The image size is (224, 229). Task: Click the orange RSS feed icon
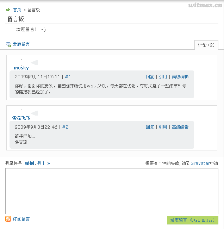coord(8,219)
